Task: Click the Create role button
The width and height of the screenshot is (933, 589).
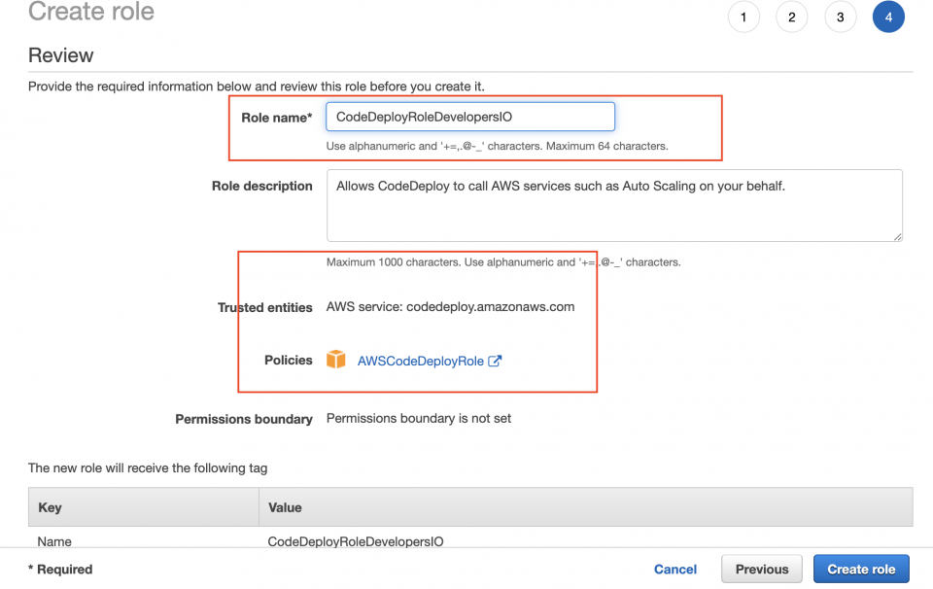Action: [861, 569]
